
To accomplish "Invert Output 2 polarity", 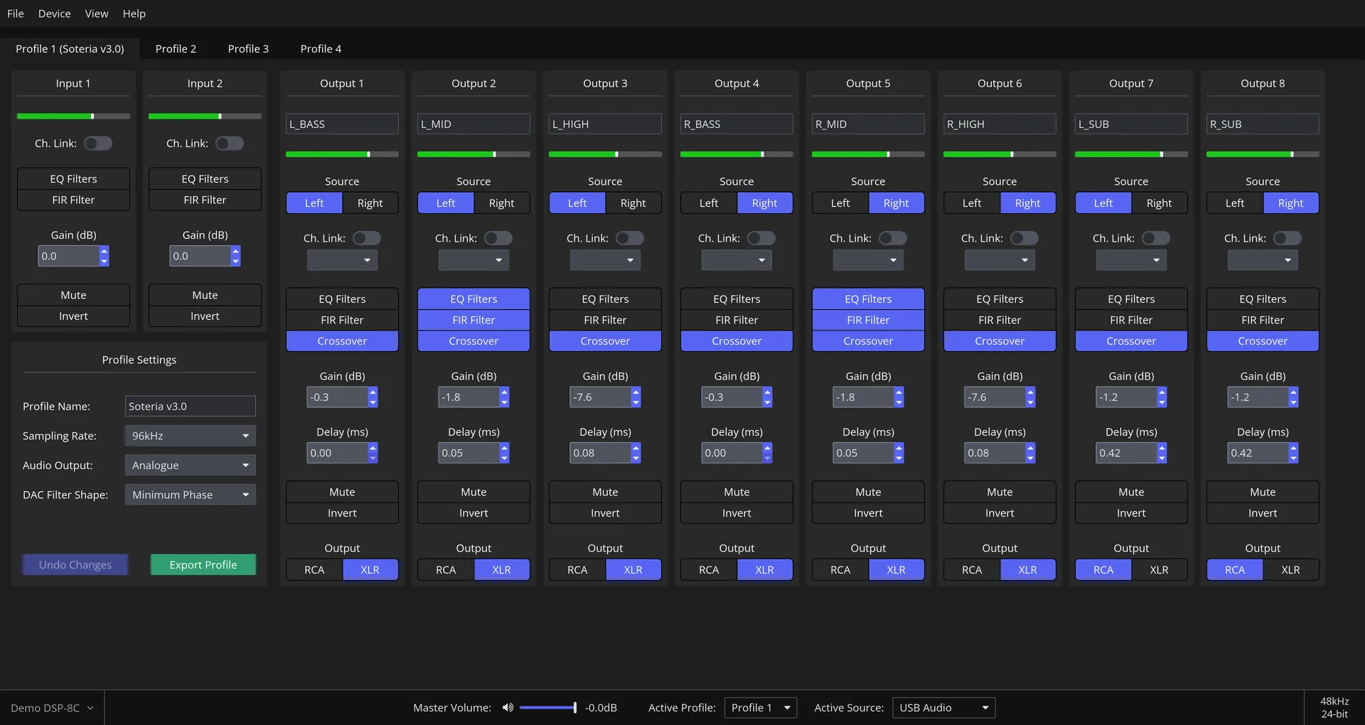I will pos(473,513).
